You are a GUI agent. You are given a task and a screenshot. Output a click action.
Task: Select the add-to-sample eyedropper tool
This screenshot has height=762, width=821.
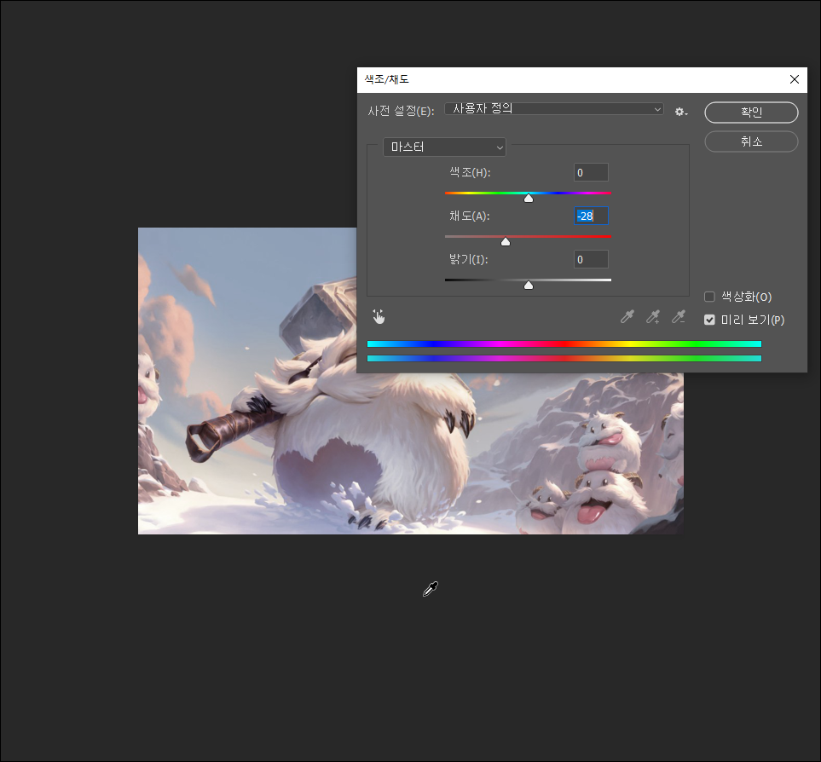652,316
